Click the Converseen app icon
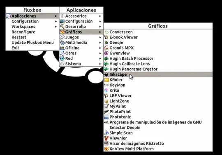This screenshot has height=155, width=222. 106,32
